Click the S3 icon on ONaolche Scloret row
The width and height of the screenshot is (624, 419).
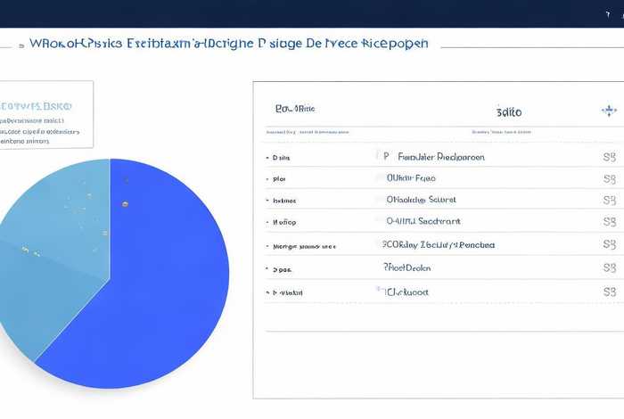pos(610,201)
